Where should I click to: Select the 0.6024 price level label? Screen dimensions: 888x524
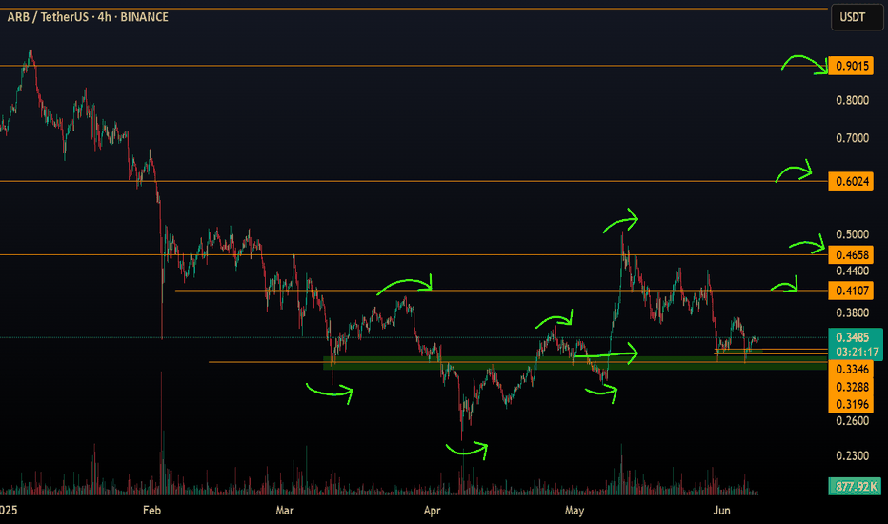click(x=851, y=181)
